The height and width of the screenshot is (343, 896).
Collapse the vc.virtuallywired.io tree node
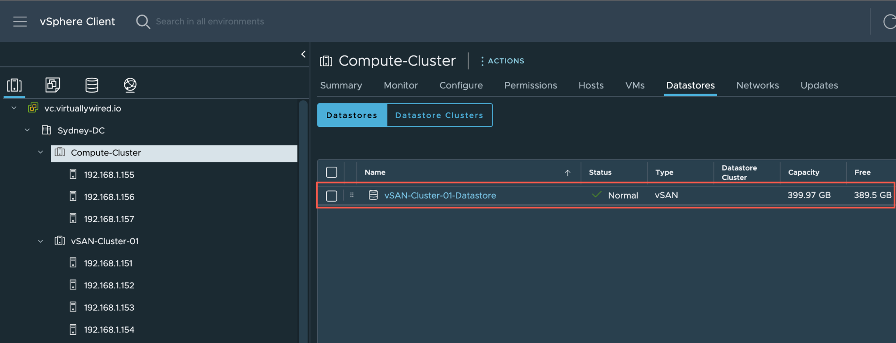(14, 108)
